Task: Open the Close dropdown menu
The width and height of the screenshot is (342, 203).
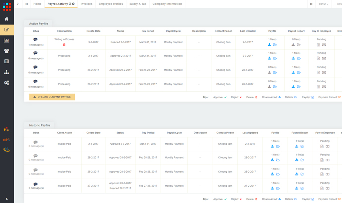Action: 324,4
